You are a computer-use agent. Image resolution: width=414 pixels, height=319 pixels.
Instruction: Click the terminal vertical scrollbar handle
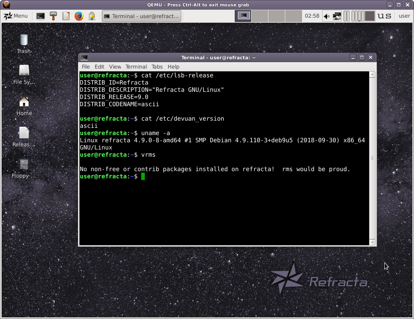pos(372,158)
